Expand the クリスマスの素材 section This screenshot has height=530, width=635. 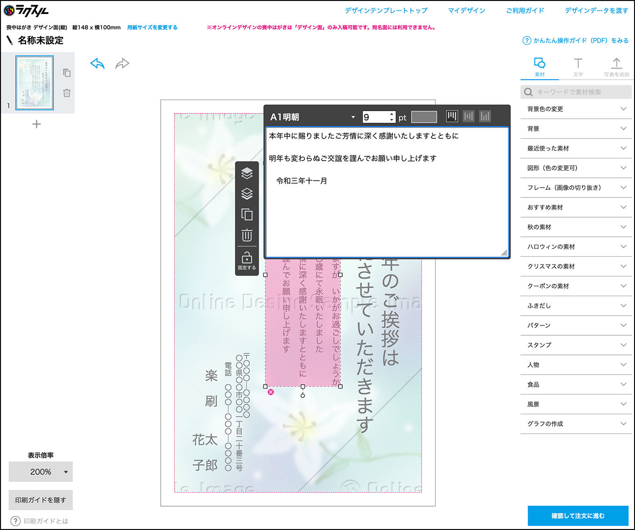click(x=576, y=266)
